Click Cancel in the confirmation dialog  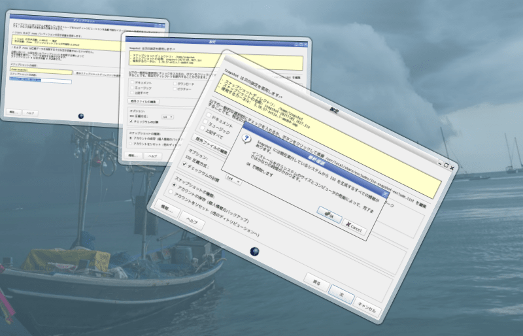[x=354, y=227]
